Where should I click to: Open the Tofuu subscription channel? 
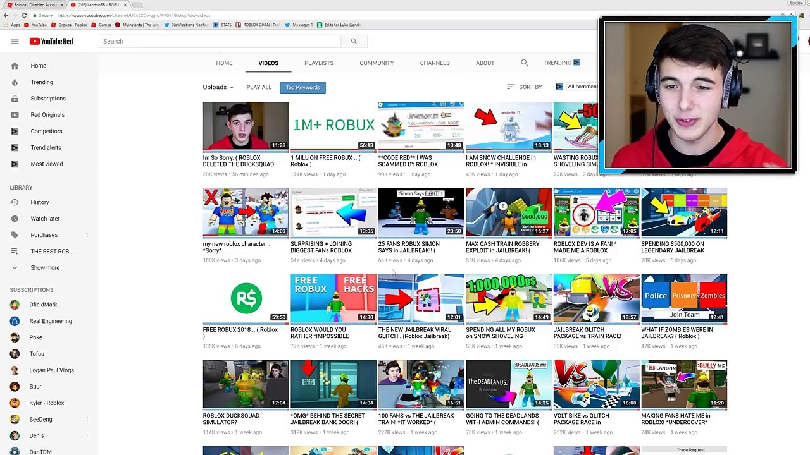click(37, 354)
